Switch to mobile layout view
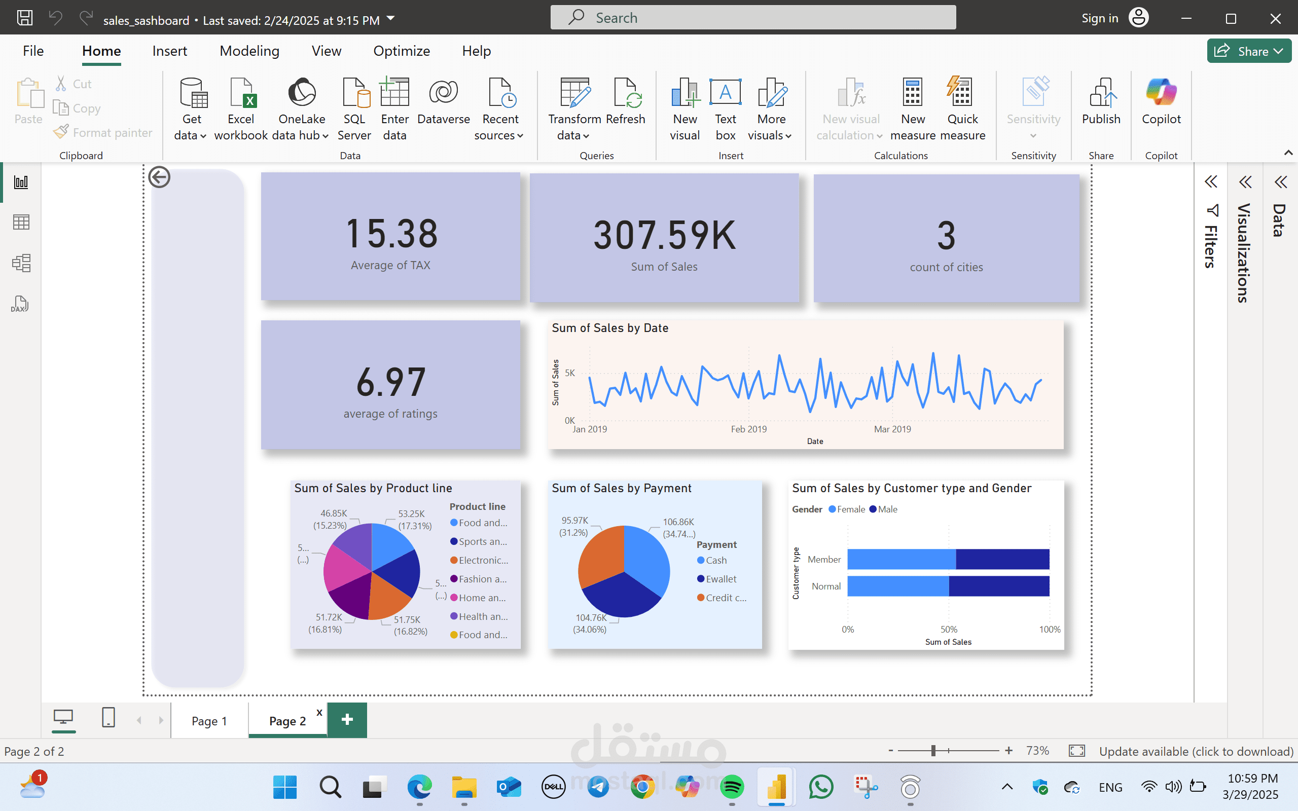Screen dimensions: 1298x811 coord(109,717)
